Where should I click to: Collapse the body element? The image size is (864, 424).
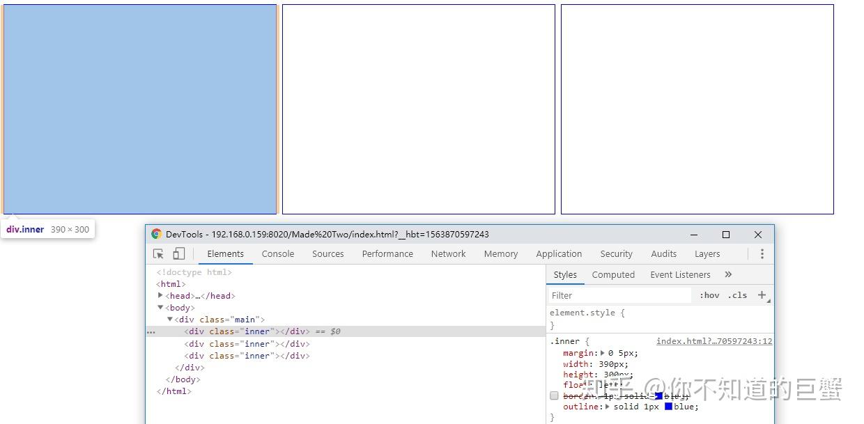point(160,307)
